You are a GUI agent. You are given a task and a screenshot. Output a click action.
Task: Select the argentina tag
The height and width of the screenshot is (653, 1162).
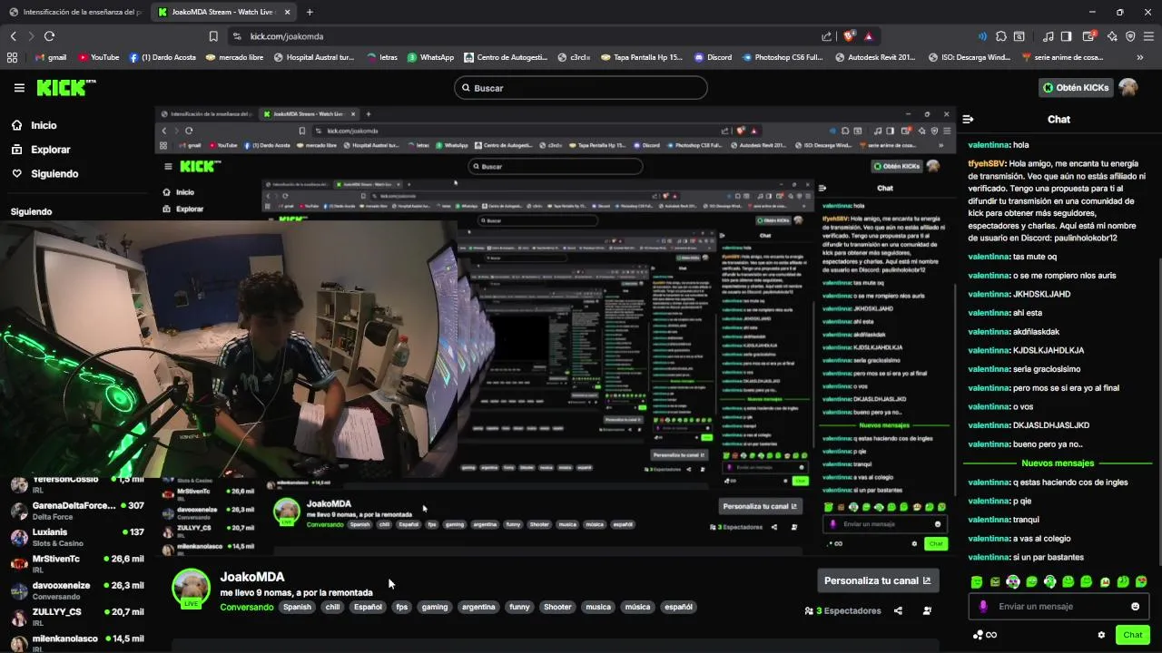click(478, 608)
